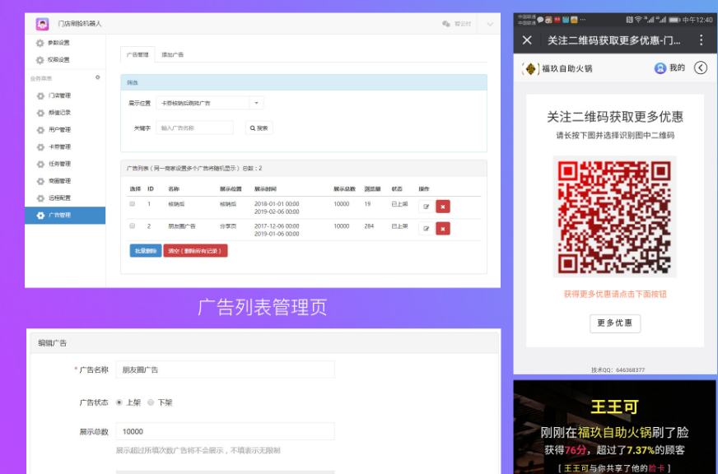Screen dimensions: 718x474
Task: Click the 关键字 ad name input
Action: (x=195, y=128)
